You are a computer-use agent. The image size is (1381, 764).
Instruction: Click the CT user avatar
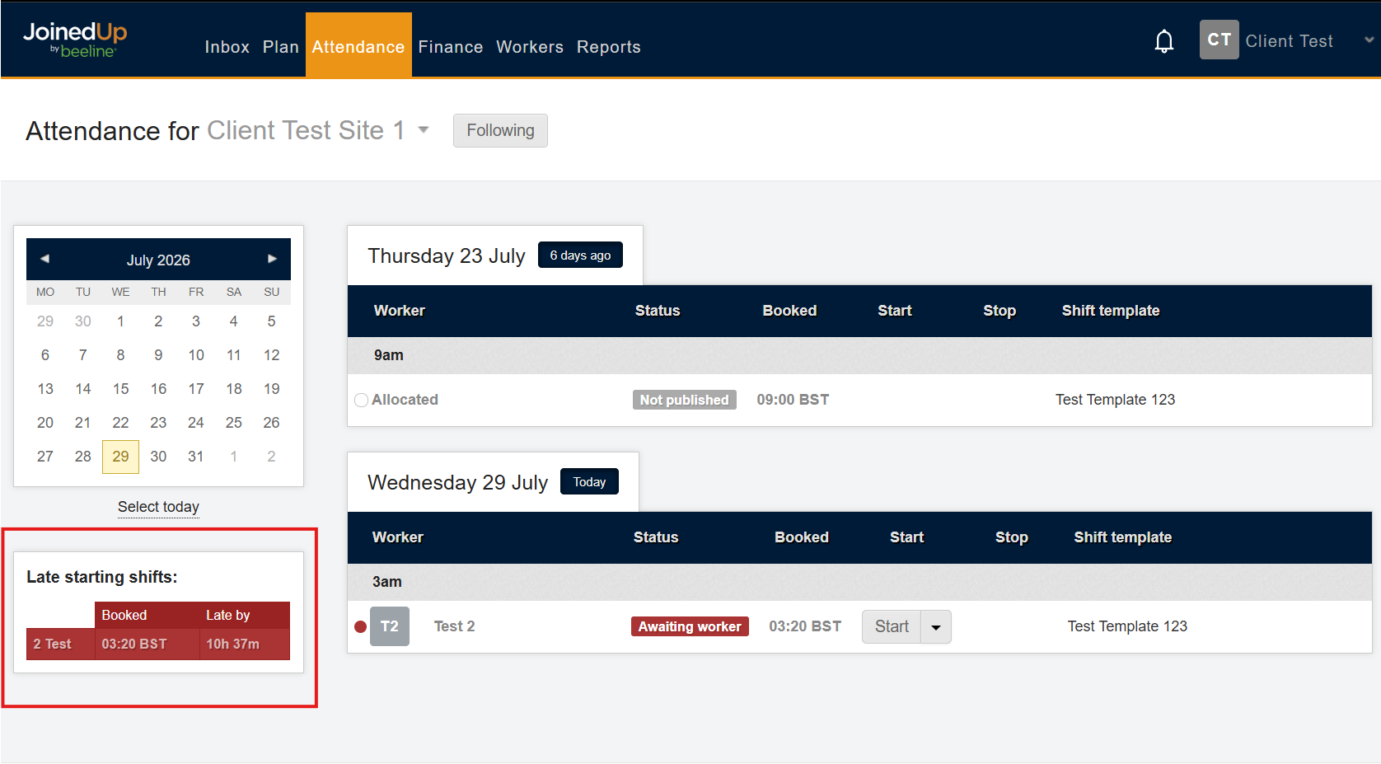(x=1219, y=40)
